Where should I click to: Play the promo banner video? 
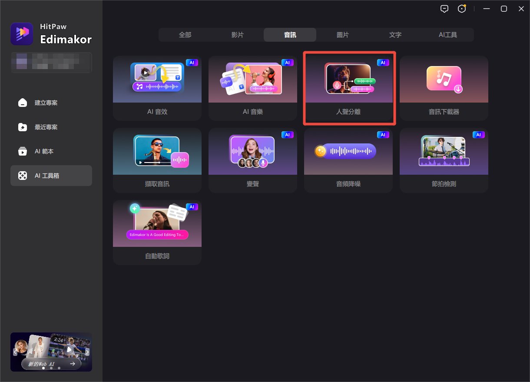(x=69, y=349)
